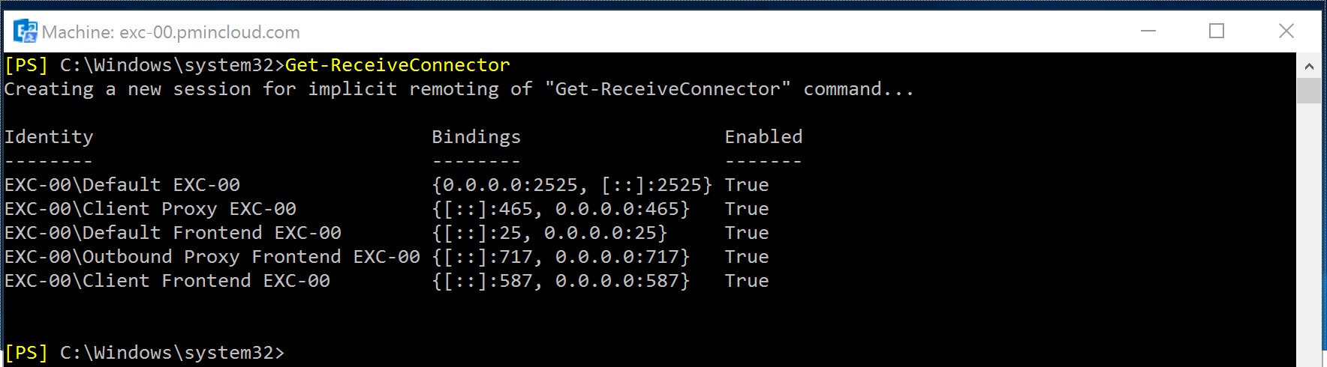The height and width of the screenshot is (367, 1327).
Task: Click the 0.0.0.0:2525 binding value
Action: [510, 185]
